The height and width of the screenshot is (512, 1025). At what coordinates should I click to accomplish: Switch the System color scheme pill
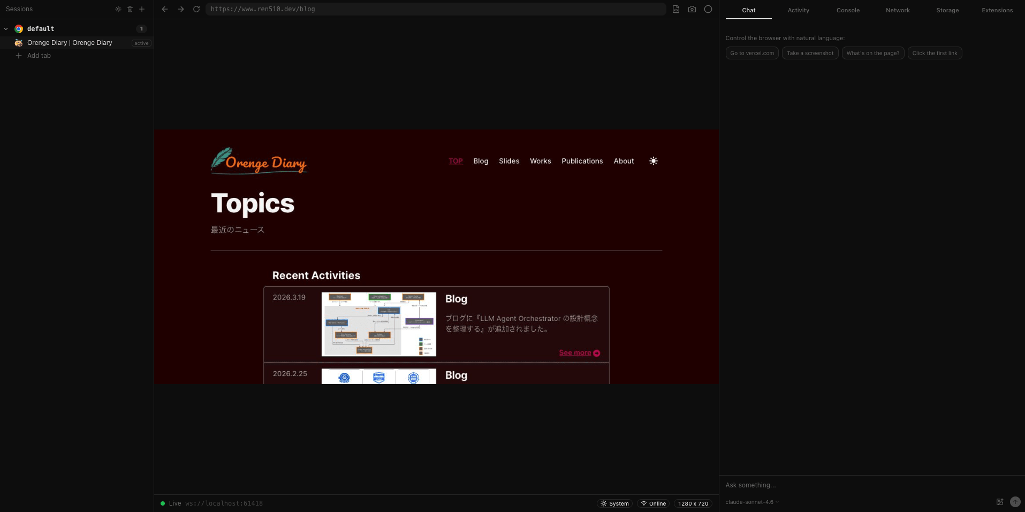click(x=614, y=503)
